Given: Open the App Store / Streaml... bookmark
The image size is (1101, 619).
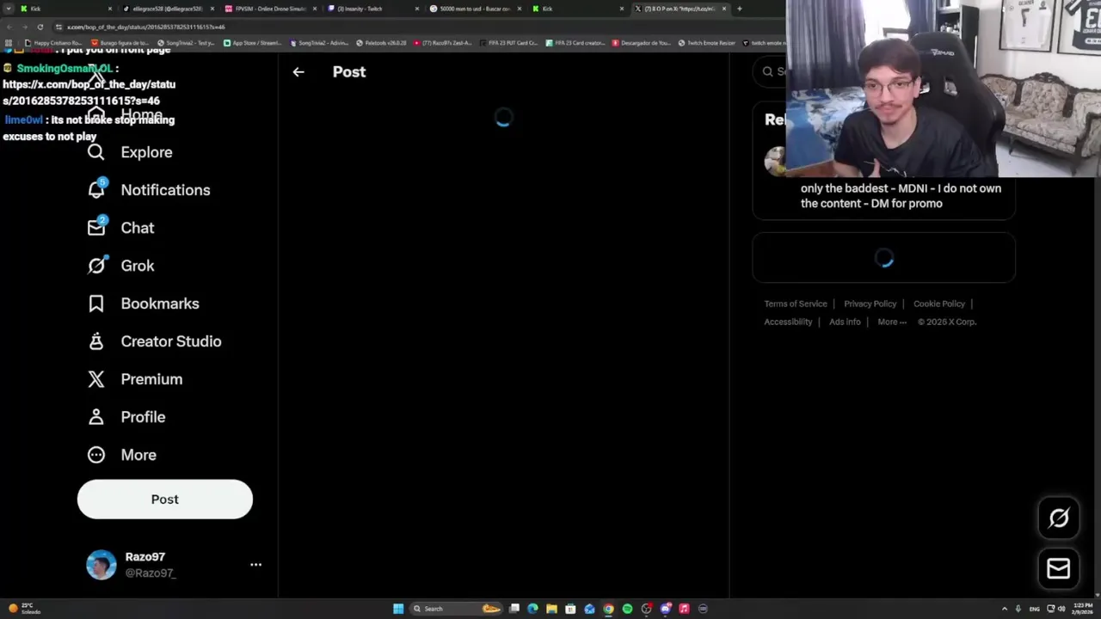Looking at the screenshot, I should coord(252,43).
